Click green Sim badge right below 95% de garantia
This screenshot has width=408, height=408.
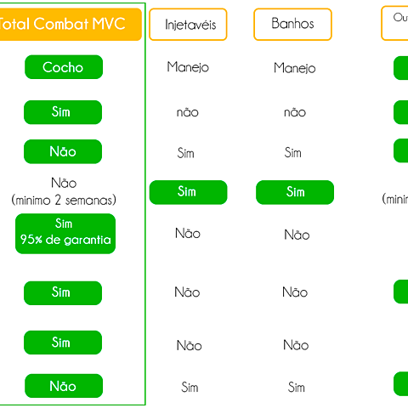tap(63, 293)
